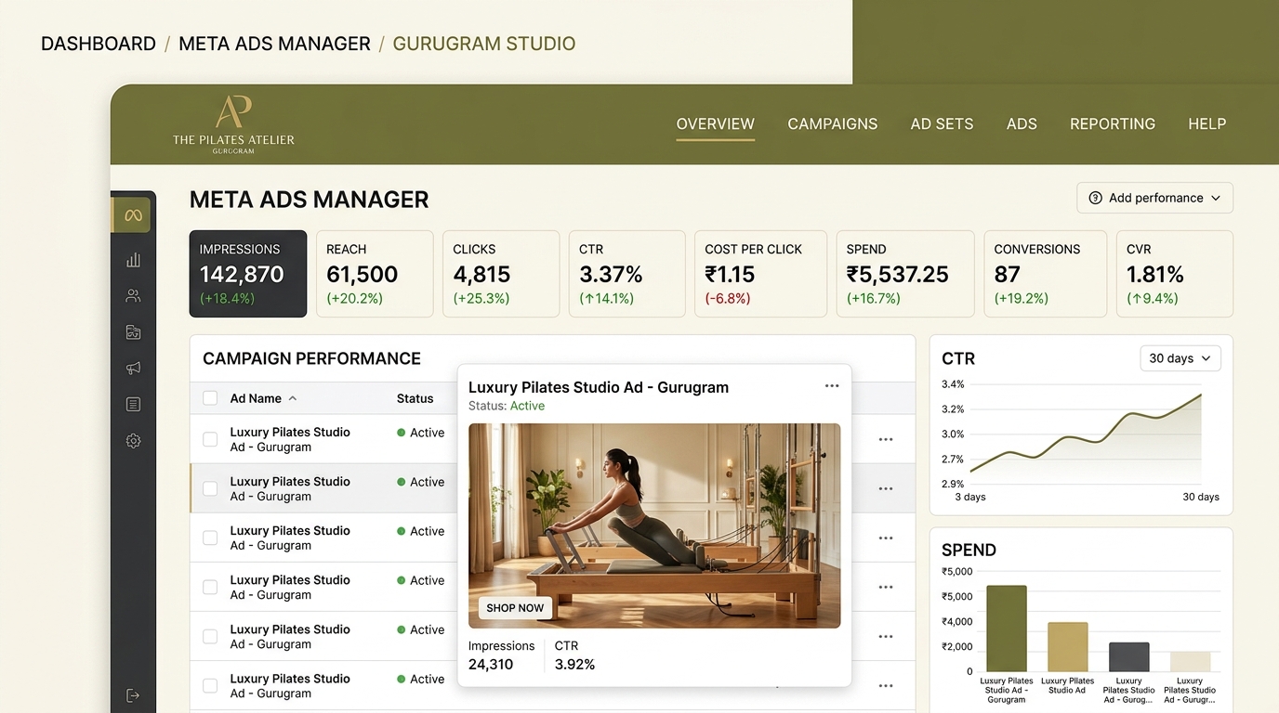1279x713 pixels.
Task: Click the gold bar in Spend chart
Action: coord(1067,647)
